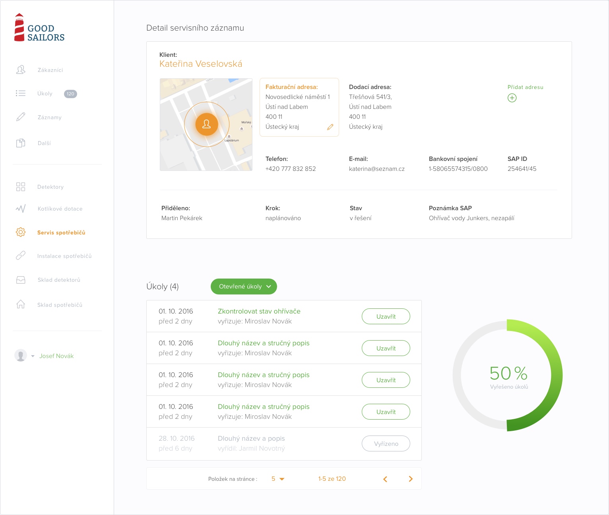The image size is (609, 515).
Task: Click the Záznamy pencil icon
Action: pyautogui.click(x=21, y=117)
